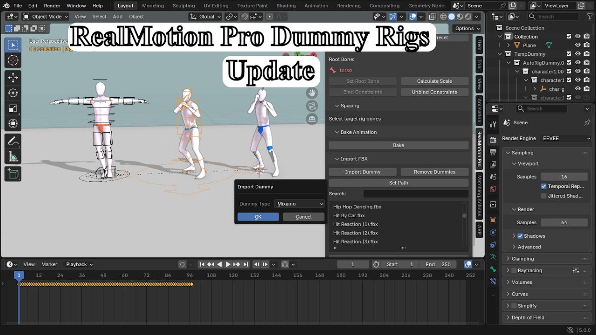
Task: Open the Render menu
Action: click(52, 6)
